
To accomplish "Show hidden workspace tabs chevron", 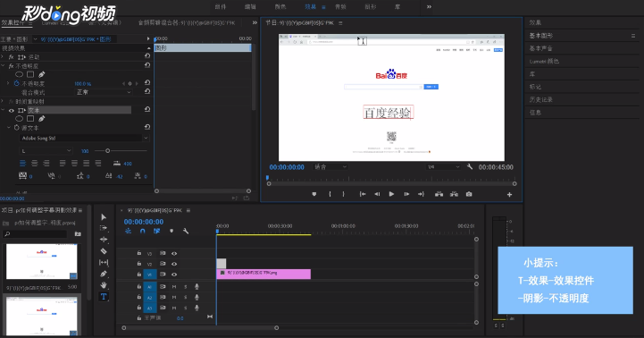I will tap(429, 6).
